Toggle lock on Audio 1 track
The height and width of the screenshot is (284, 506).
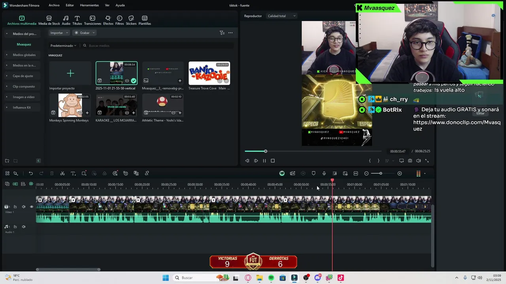click(x=15, y=227)
